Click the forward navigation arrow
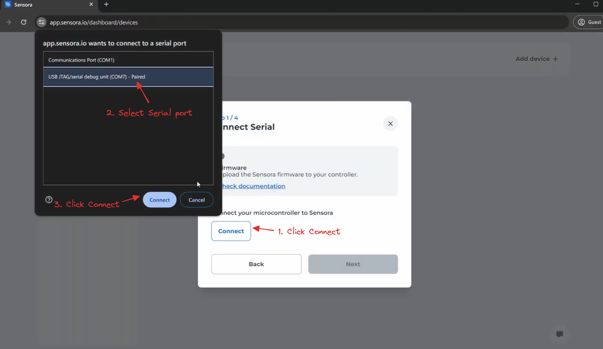This screenshot has height=349, width=603. pyautogui.click(x=8, y=22)
